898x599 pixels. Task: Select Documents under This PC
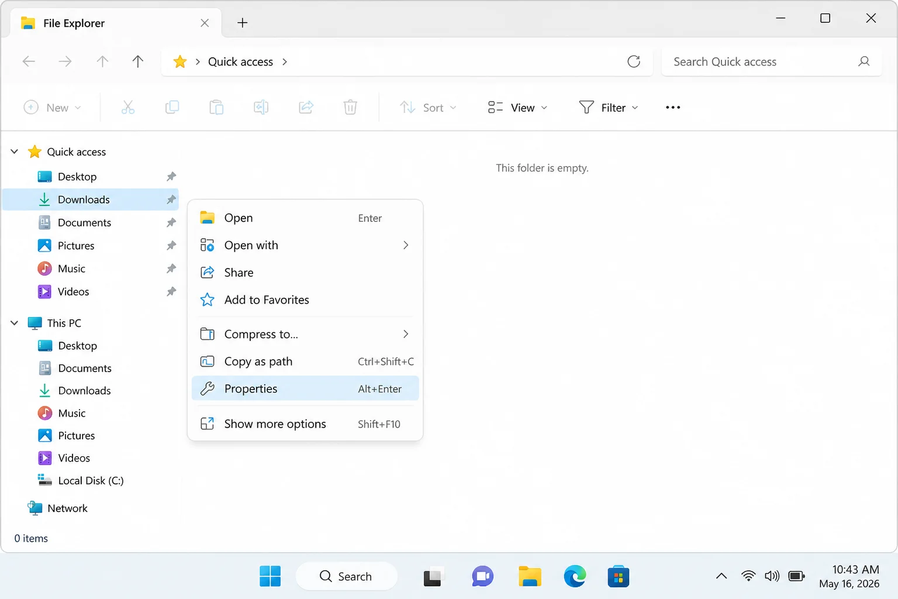(x=91, y=368)
